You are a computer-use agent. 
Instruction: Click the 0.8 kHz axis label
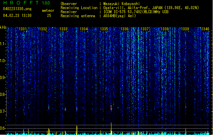click(x=3, y=94)
